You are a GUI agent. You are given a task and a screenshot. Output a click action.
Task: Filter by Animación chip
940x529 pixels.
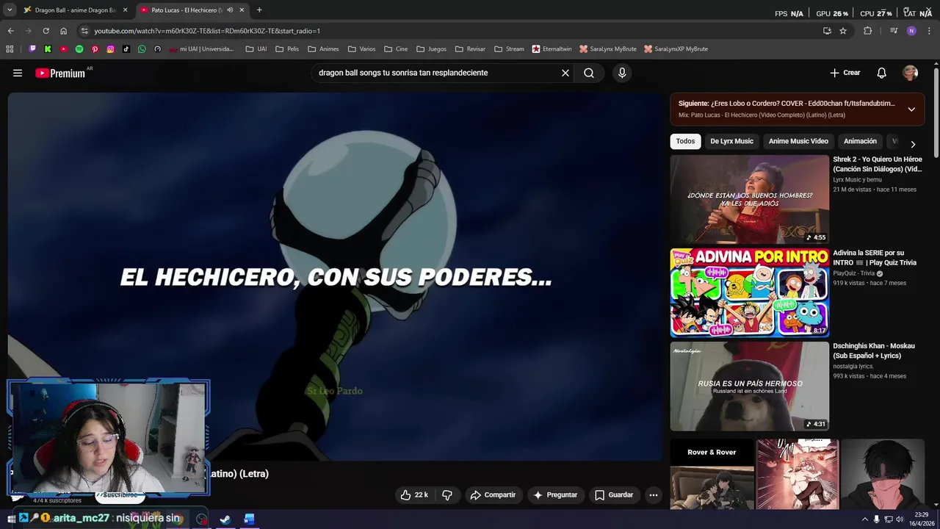860,141
